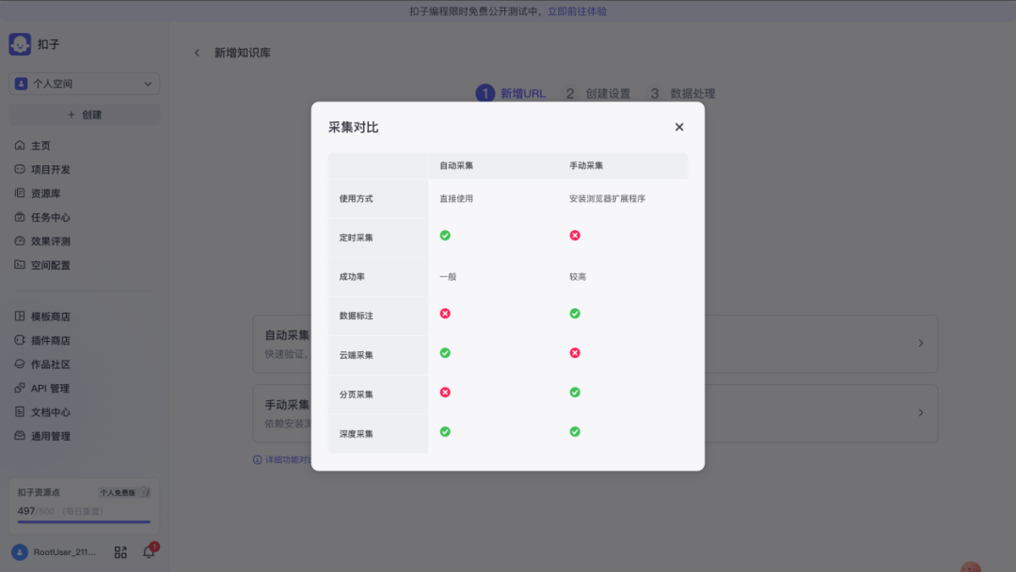
Task: Click the RootUser account avatar
Action: [x=20, y=552]
